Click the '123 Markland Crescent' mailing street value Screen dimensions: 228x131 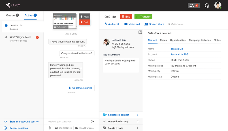183,66
